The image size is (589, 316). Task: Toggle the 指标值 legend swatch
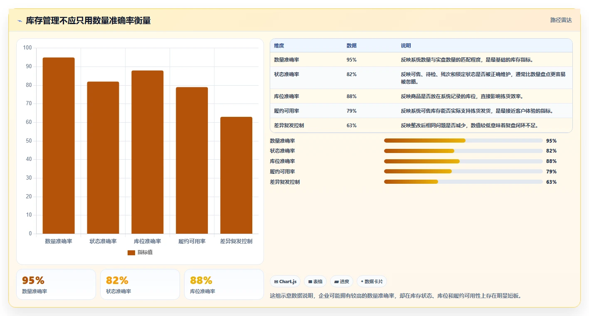tap(131, 252)
